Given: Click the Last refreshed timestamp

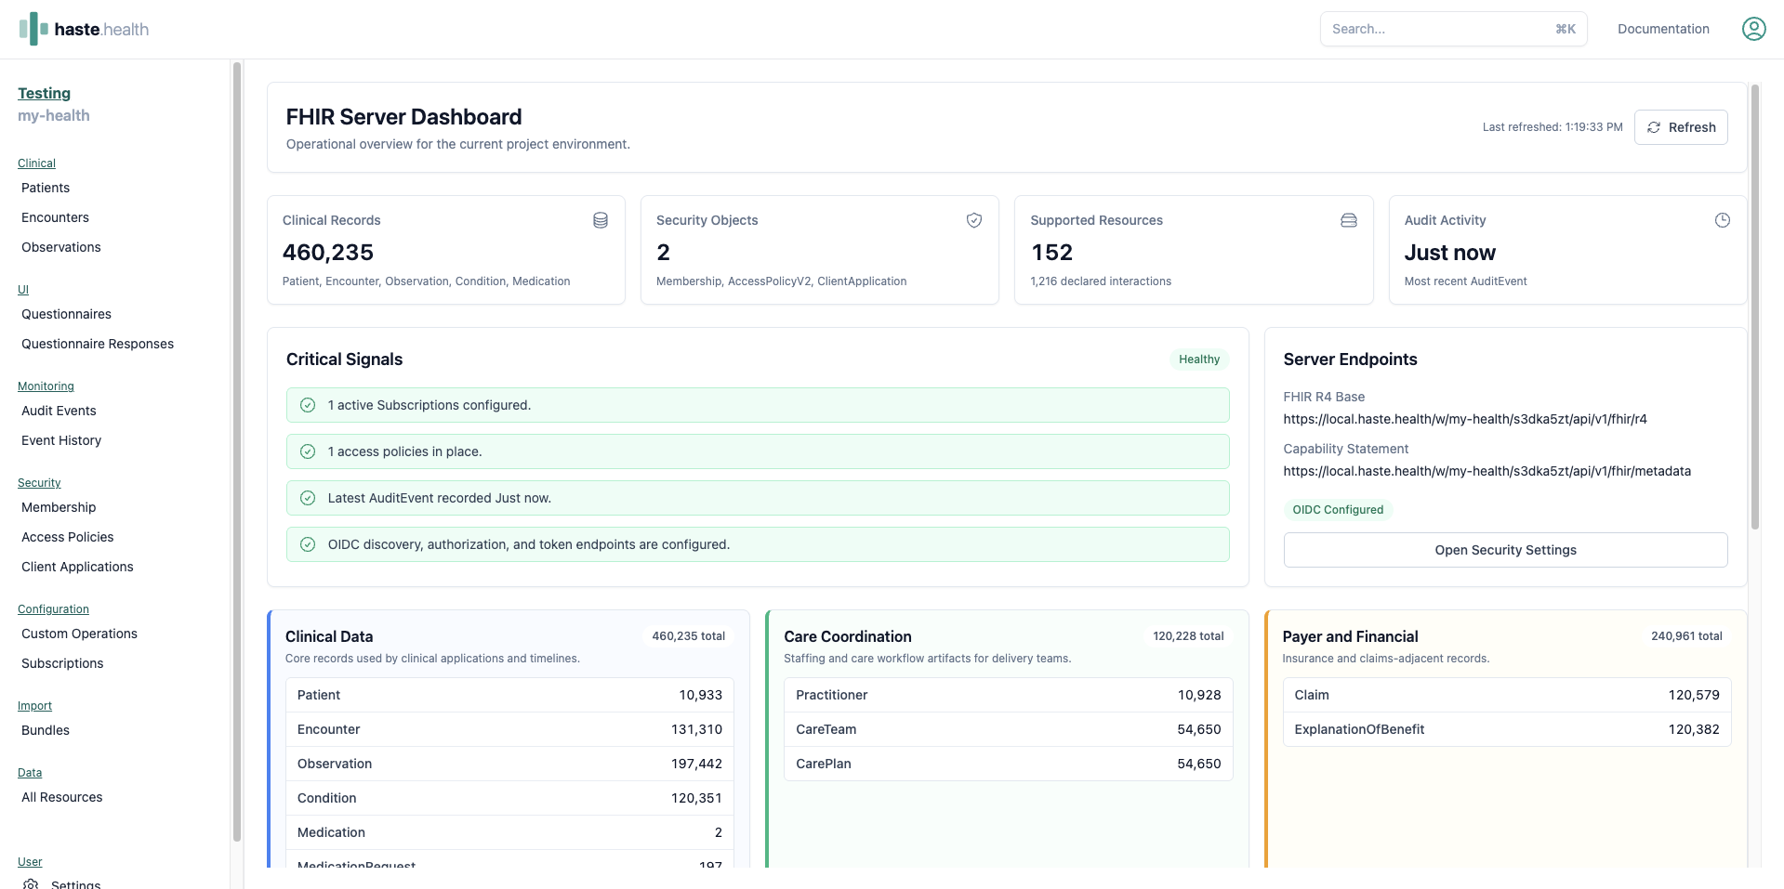Looking at the screenshot, I should (x=1553, y=127).
